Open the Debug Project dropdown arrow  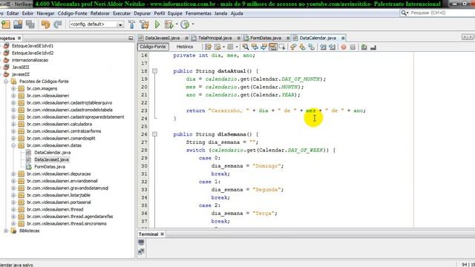(177, 24)
